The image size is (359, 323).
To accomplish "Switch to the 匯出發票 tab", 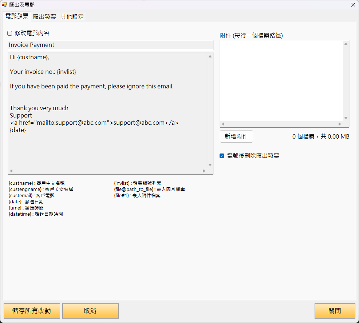I will click(44, 17).
